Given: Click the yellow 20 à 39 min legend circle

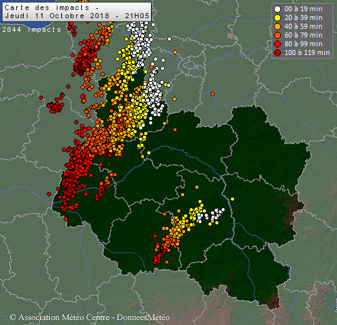Looking at the screenshot, I should 278,18.
